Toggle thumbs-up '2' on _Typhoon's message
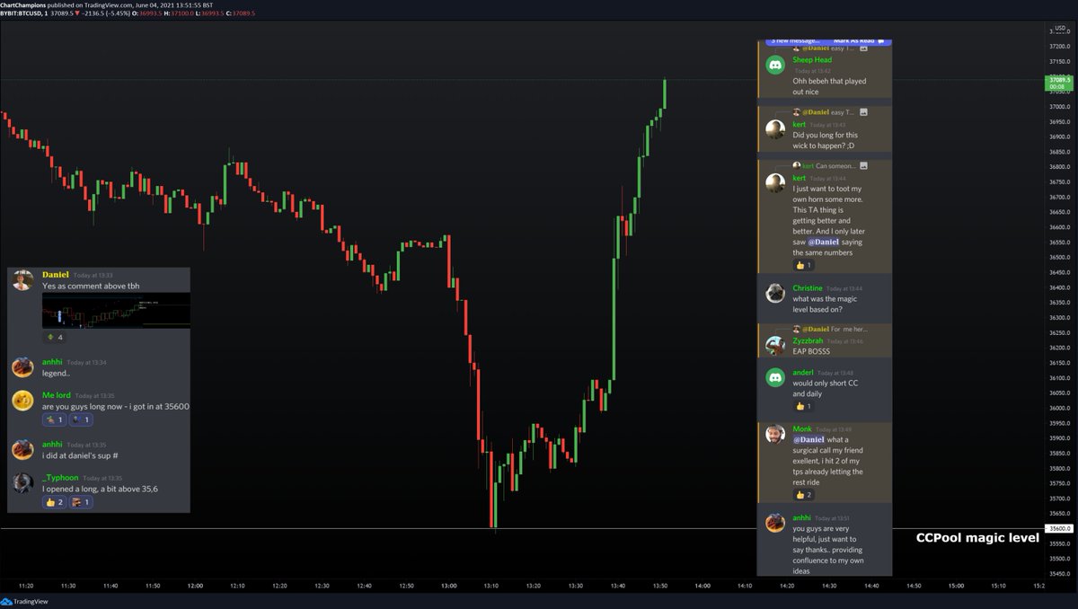This screenshot has height=609, width=1078. pos(54,502)
